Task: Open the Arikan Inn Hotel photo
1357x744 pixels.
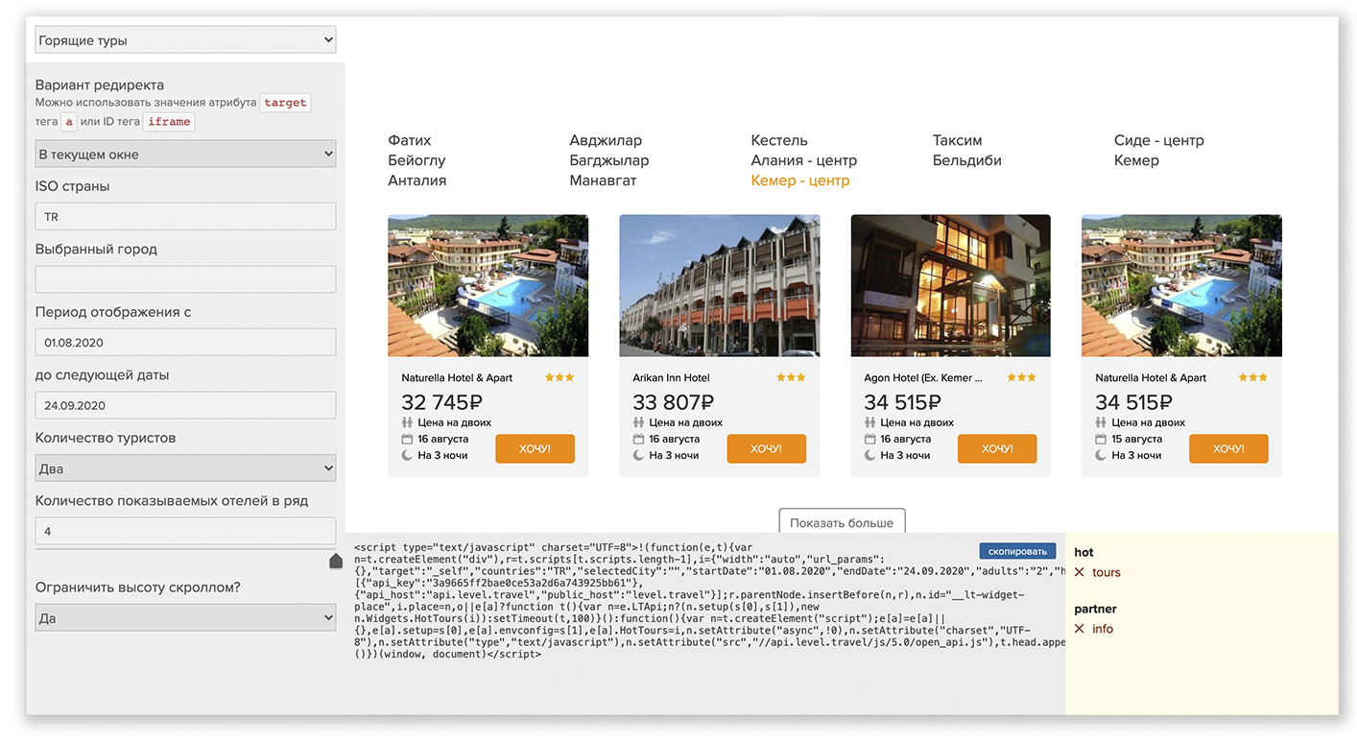Action: (719, 285)
